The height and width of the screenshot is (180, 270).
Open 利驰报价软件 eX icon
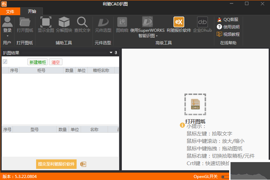point(179,22)
